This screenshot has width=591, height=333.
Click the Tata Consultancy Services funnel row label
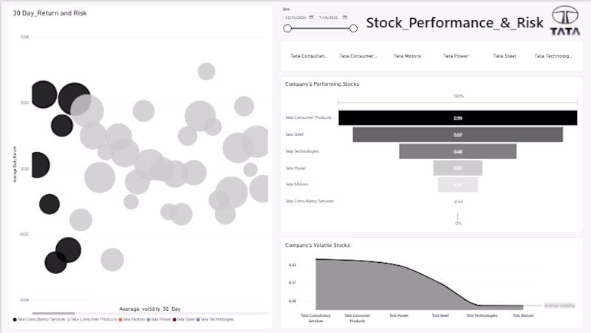point(310,201)
